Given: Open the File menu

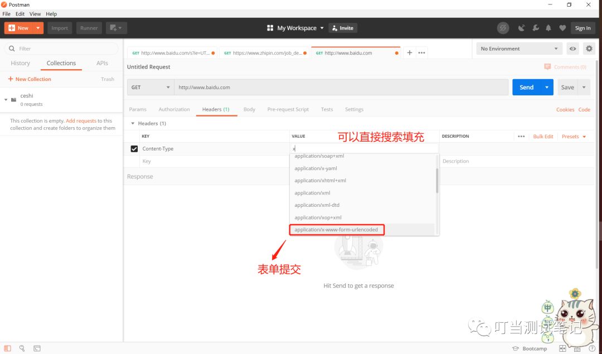Looking at the screenshot, I should point(7,14).
